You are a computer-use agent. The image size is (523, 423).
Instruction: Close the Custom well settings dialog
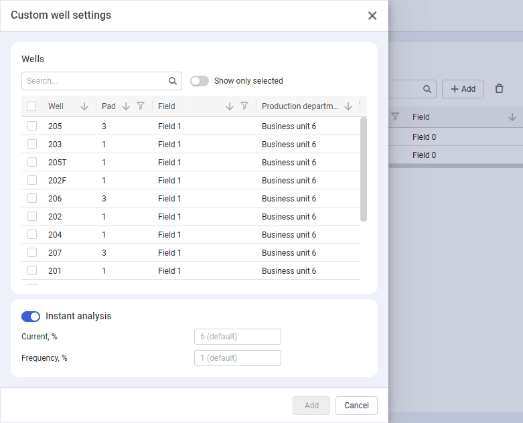pyautogui.click(x=372, y=15)
